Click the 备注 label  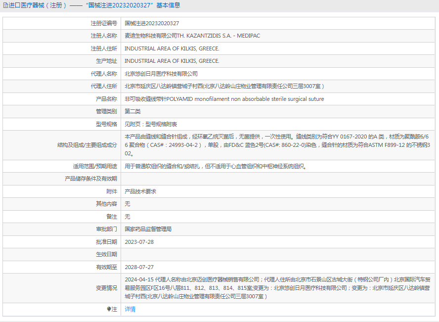point(111,217)
